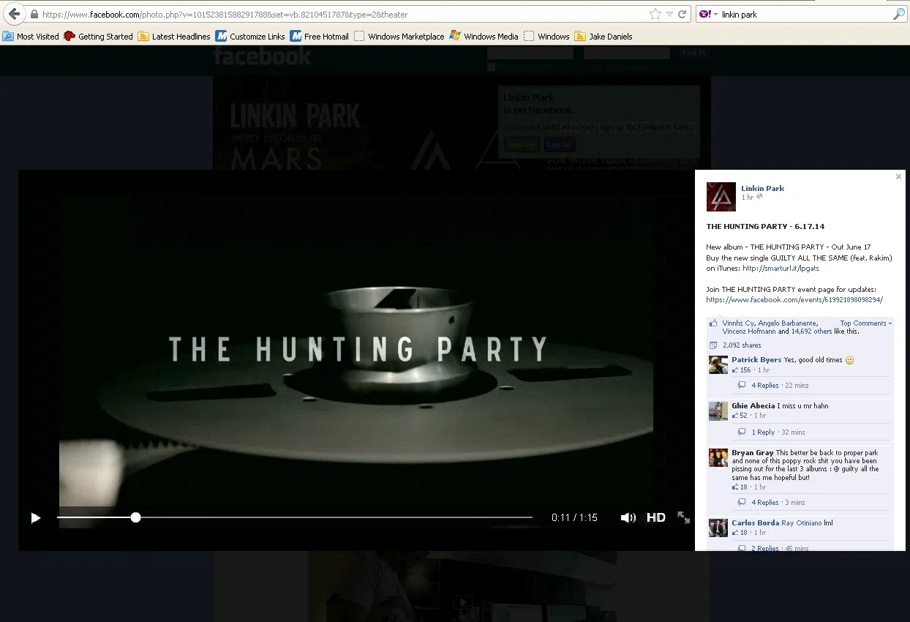
Task: Toggle HD video quality
Action: tap(656, 517)
